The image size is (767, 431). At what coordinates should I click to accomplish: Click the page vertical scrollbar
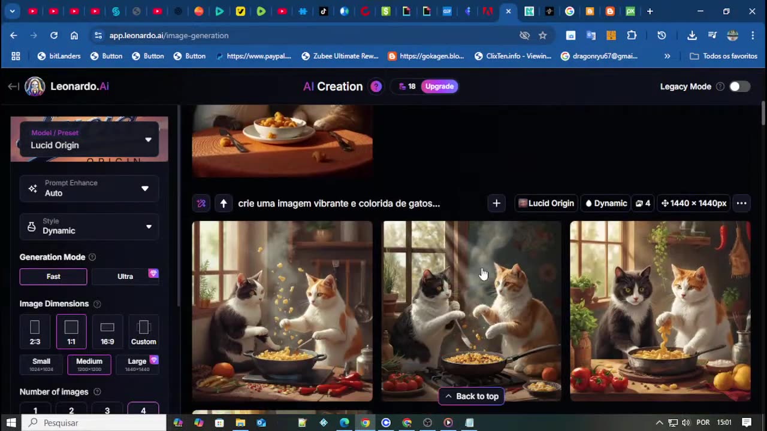coord(763,114)
